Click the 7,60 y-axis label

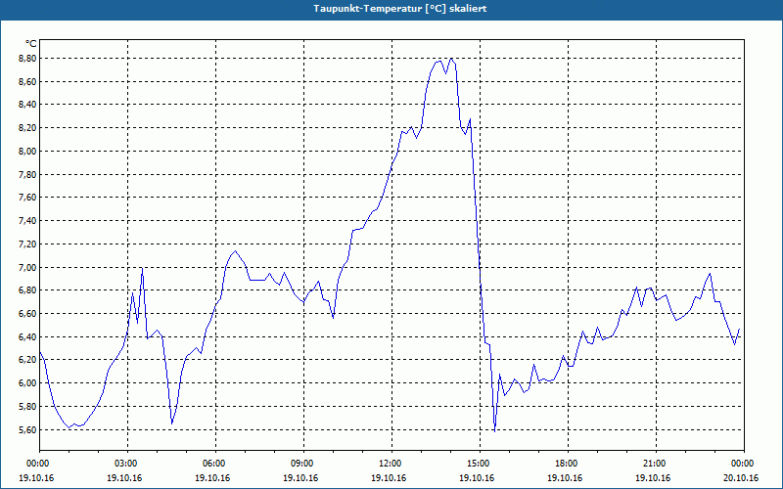(28, 198)
